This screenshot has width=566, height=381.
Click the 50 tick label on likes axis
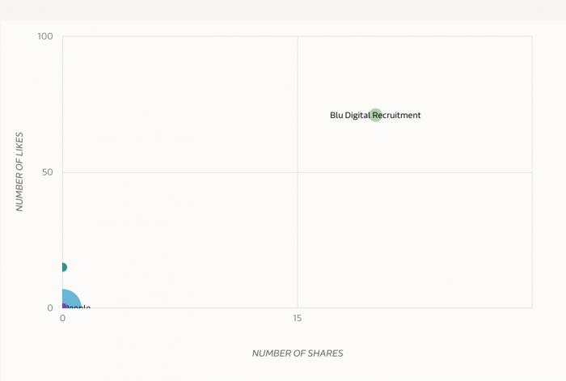coord(48,172)
